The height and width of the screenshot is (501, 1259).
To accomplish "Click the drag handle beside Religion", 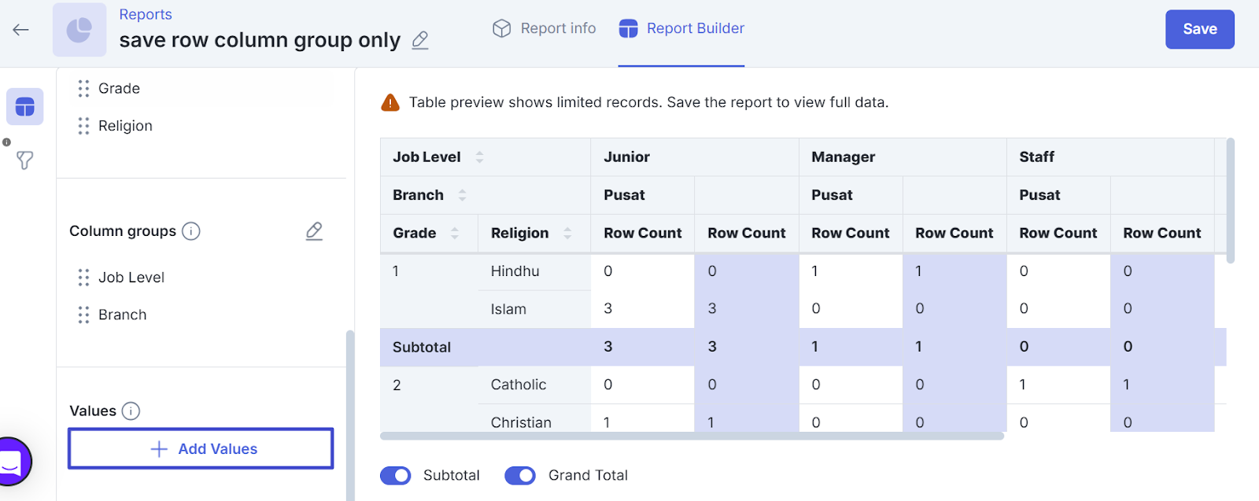I will (83, 126).
